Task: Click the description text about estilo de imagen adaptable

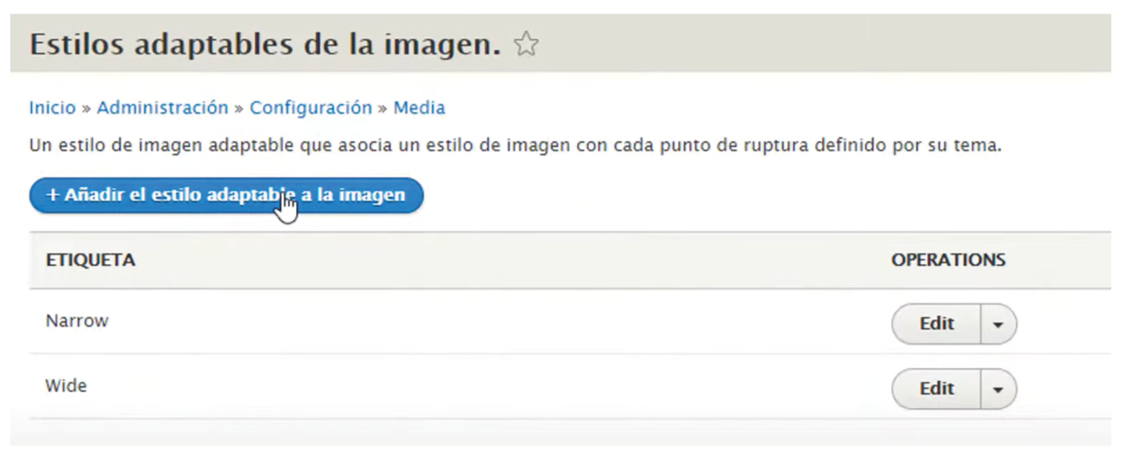Action: click(x=516, y=146)
